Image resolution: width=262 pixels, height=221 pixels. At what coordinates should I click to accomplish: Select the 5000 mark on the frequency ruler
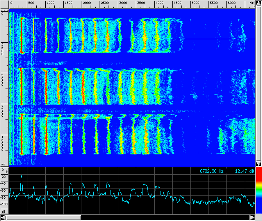(195, 3)
